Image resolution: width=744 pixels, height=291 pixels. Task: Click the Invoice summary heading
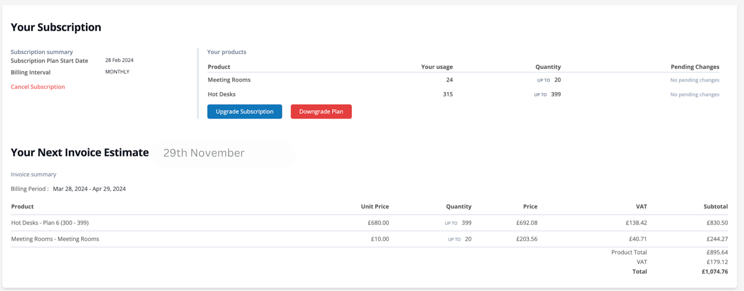coord(34,174)
